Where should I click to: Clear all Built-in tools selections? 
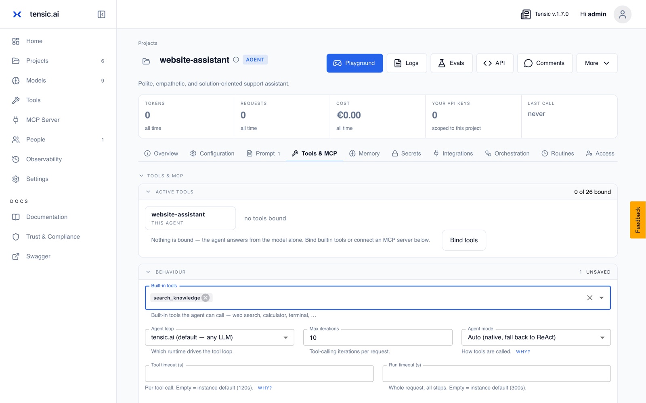click(589, 298)
